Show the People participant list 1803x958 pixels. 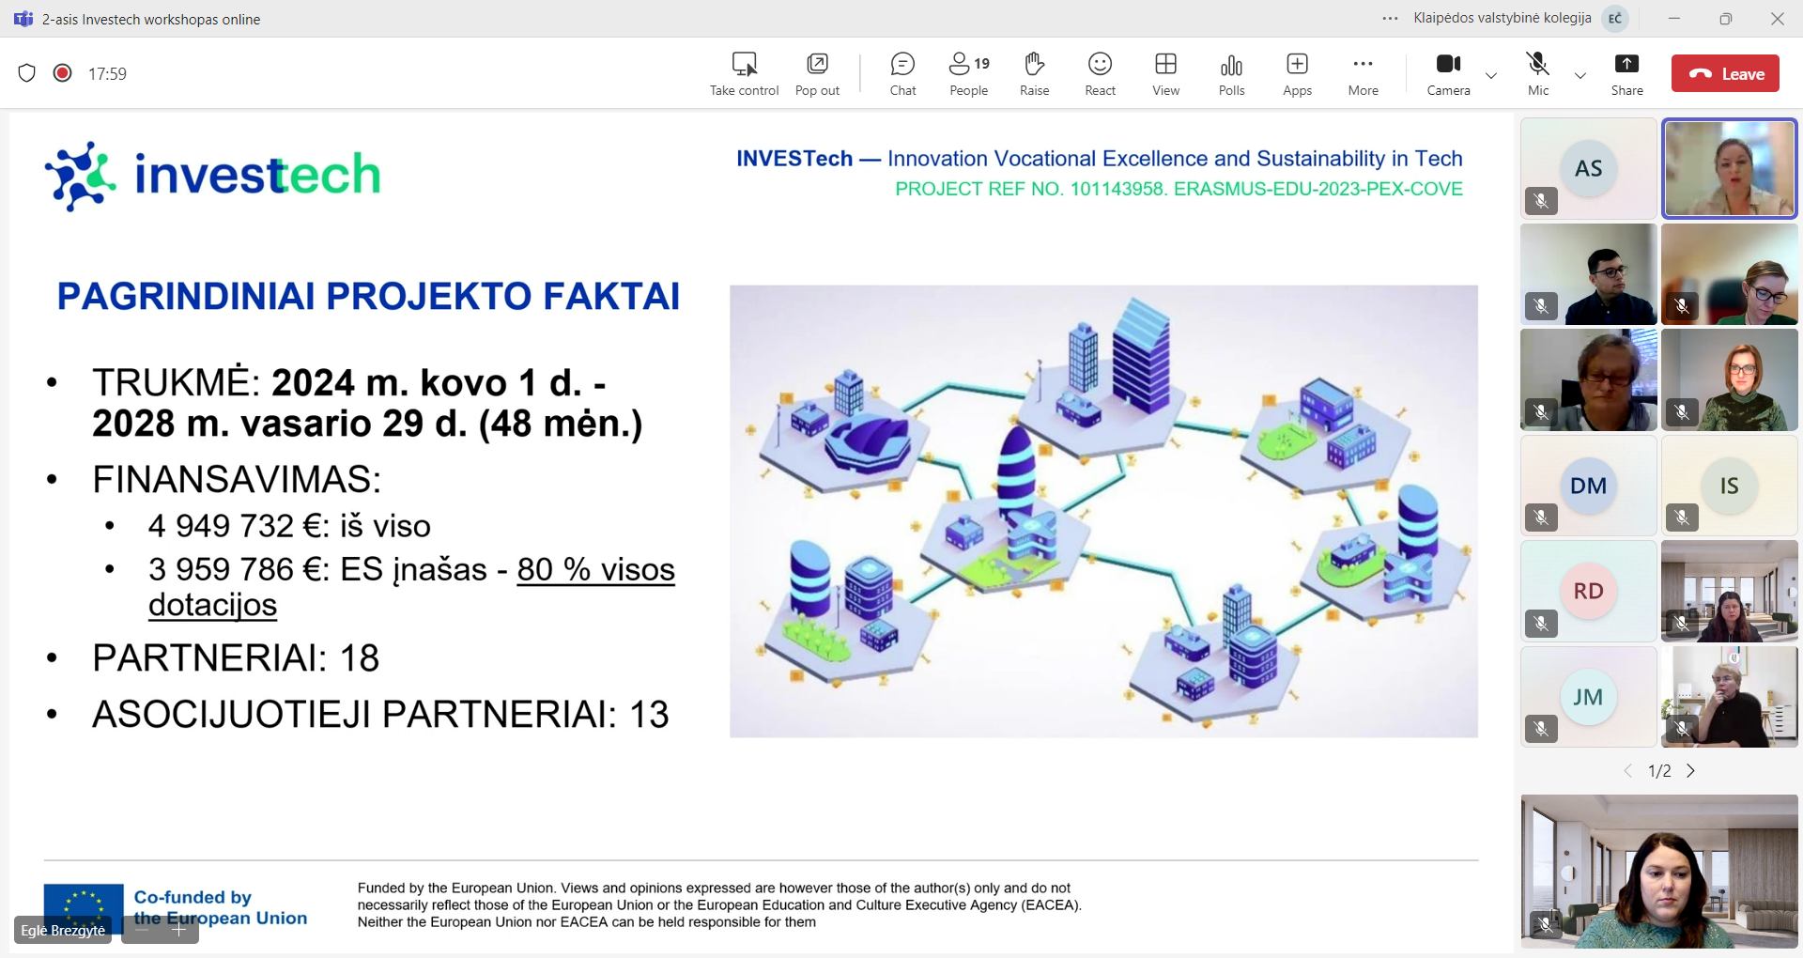click(968, 73)
